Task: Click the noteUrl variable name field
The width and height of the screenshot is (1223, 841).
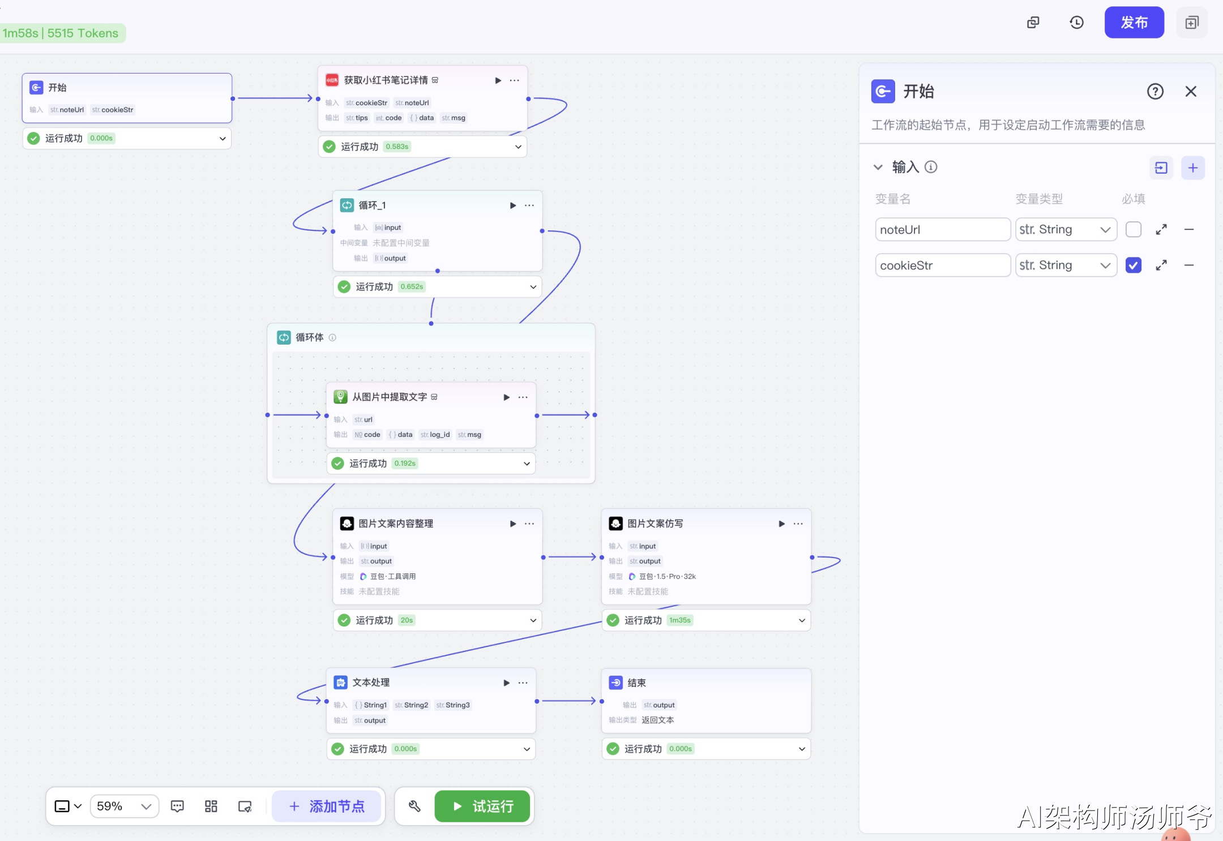Action: pos(942,230)
